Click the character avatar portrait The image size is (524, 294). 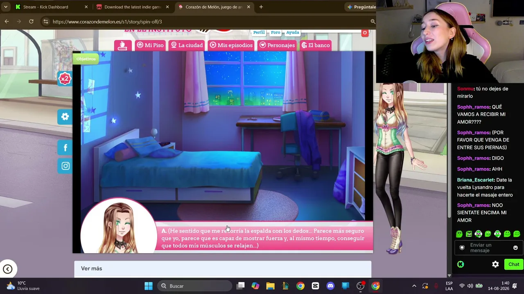pyautogui.click(x=119, y=226)
